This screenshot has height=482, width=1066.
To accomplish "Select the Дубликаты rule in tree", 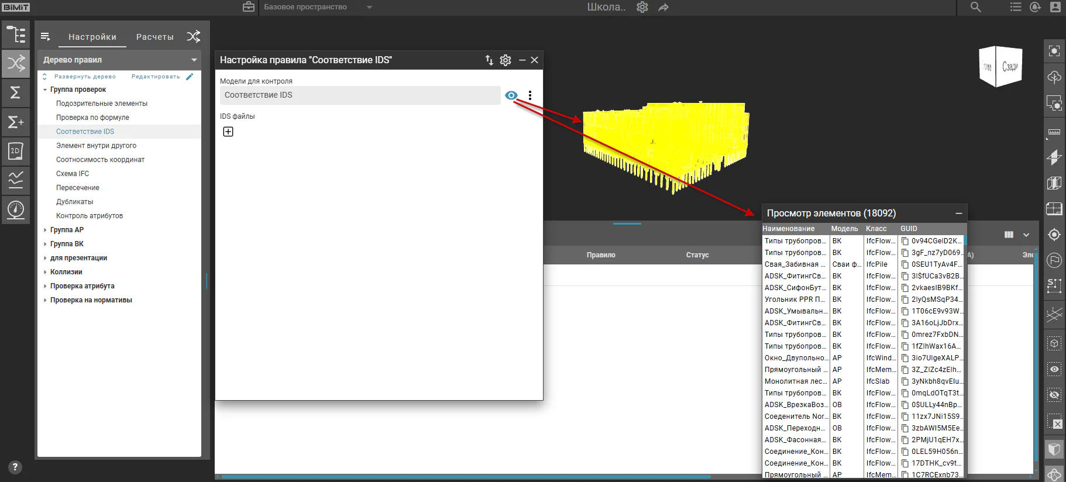I will pos(75,202).
